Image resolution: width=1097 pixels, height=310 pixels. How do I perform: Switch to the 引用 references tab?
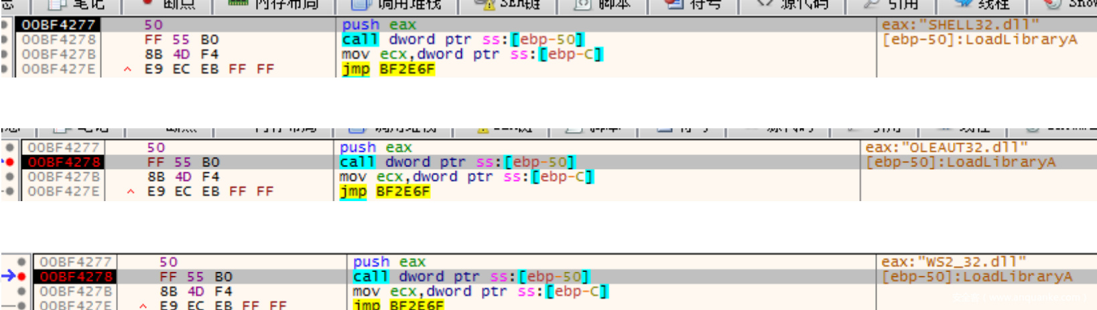(x=892, y=5)
